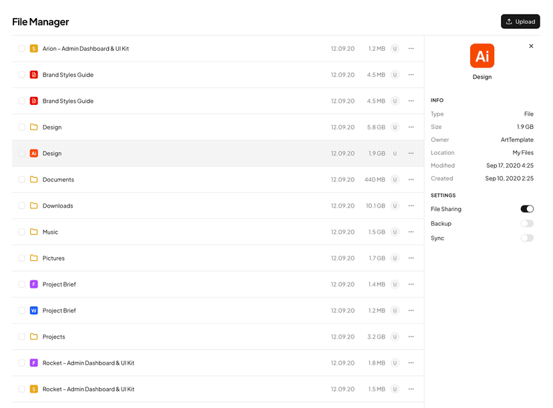Enable the Backup toggle
The height and width of the screenshot is (408, 553).
coord(527,223)
